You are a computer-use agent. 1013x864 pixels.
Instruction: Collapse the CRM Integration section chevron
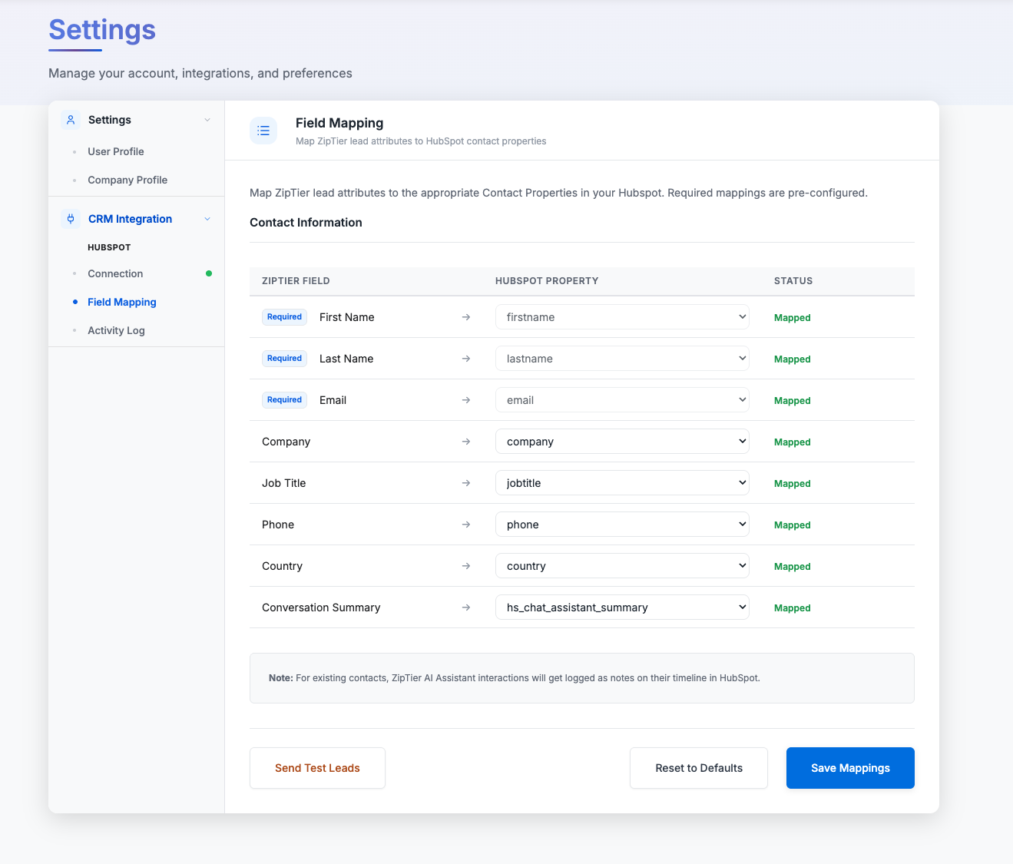(x=207, y=219)
